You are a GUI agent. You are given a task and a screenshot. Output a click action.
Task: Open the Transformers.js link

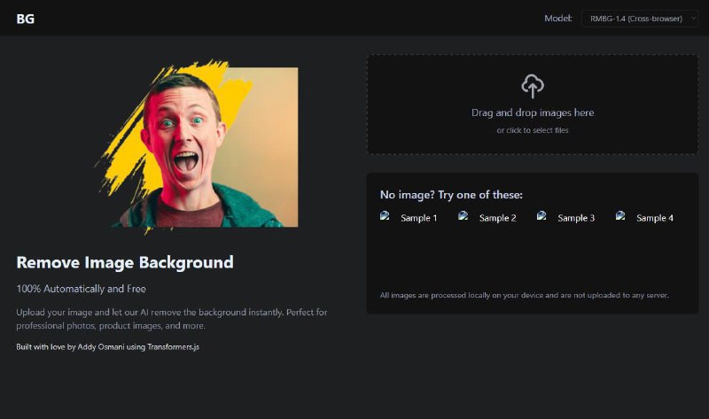click(x=173, y=346)
